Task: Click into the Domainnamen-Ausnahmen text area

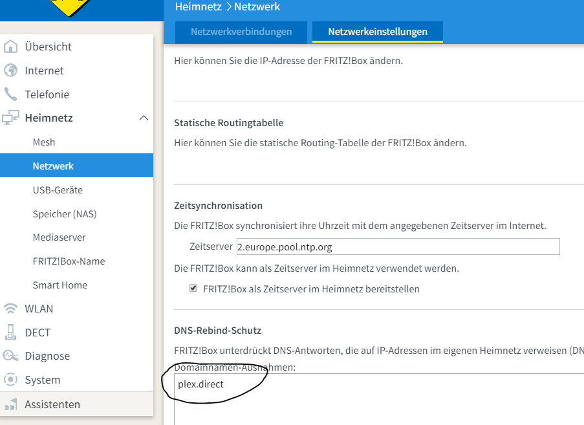Action: pos(379,399)
